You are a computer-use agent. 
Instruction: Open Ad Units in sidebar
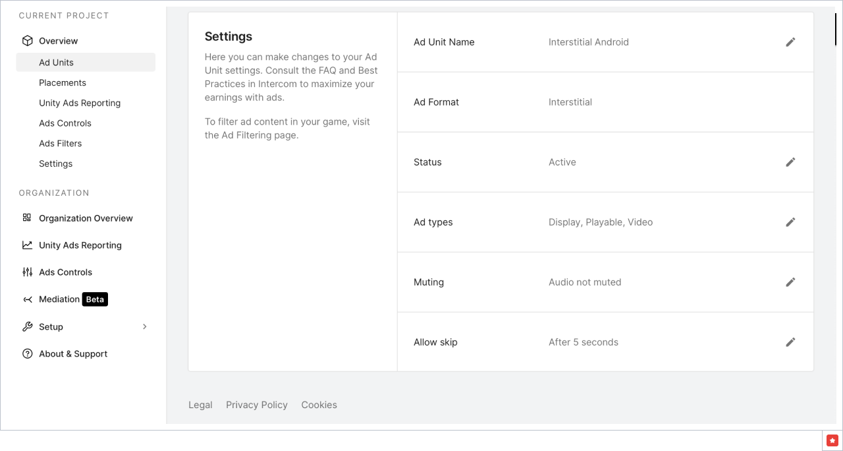[x=56, y=63]
